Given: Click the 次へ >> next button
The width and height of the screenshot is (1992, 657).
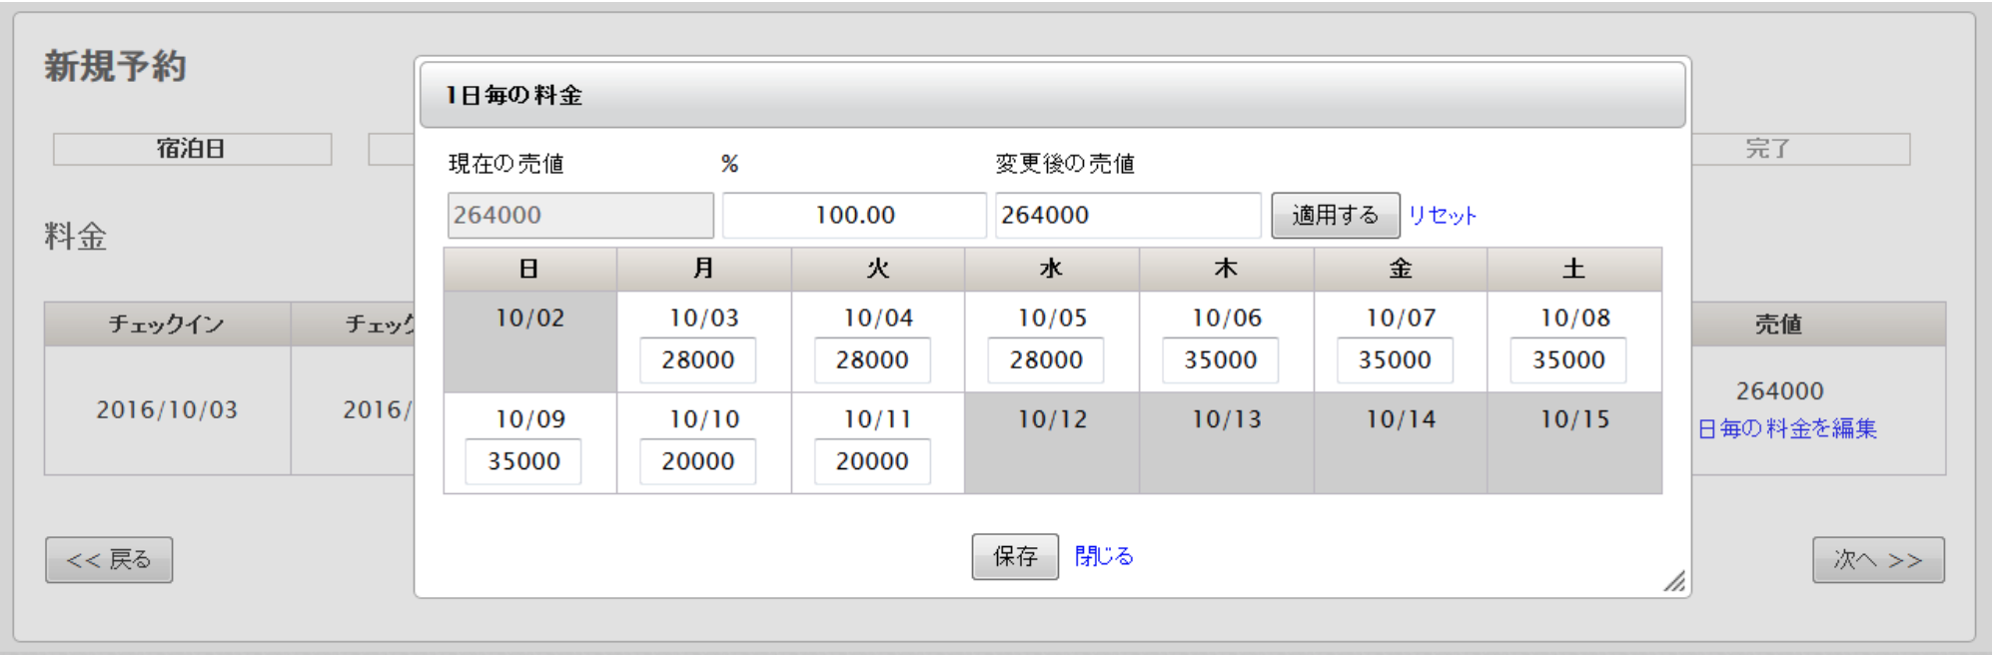Looking at the screenshot, I should pyautogui.click(x=1878, y=560).
